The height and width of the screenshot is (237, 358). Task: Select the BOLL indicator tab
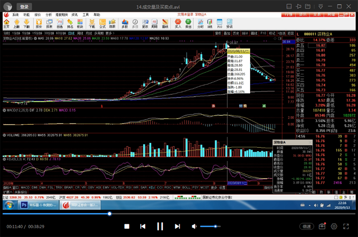click(x=186, y=187)
